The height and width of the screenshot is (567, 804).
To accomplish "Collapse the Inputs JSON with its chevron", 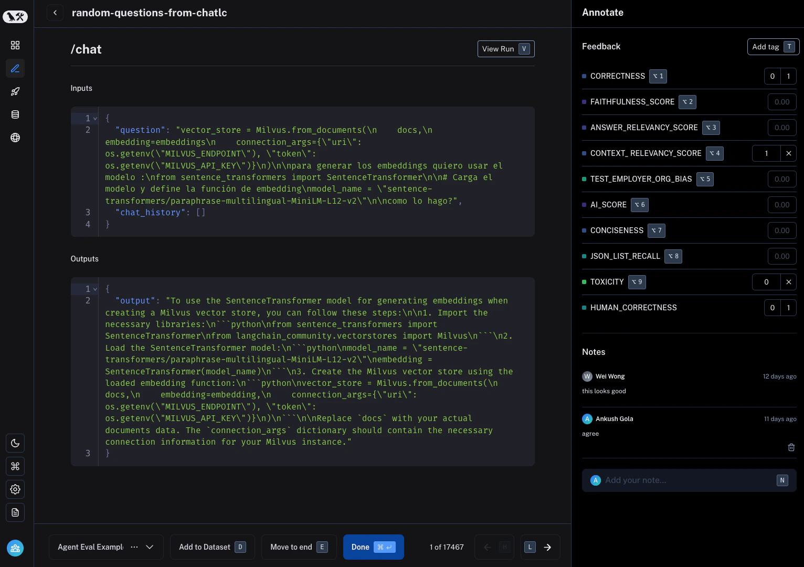I will [x=94, y=119].
